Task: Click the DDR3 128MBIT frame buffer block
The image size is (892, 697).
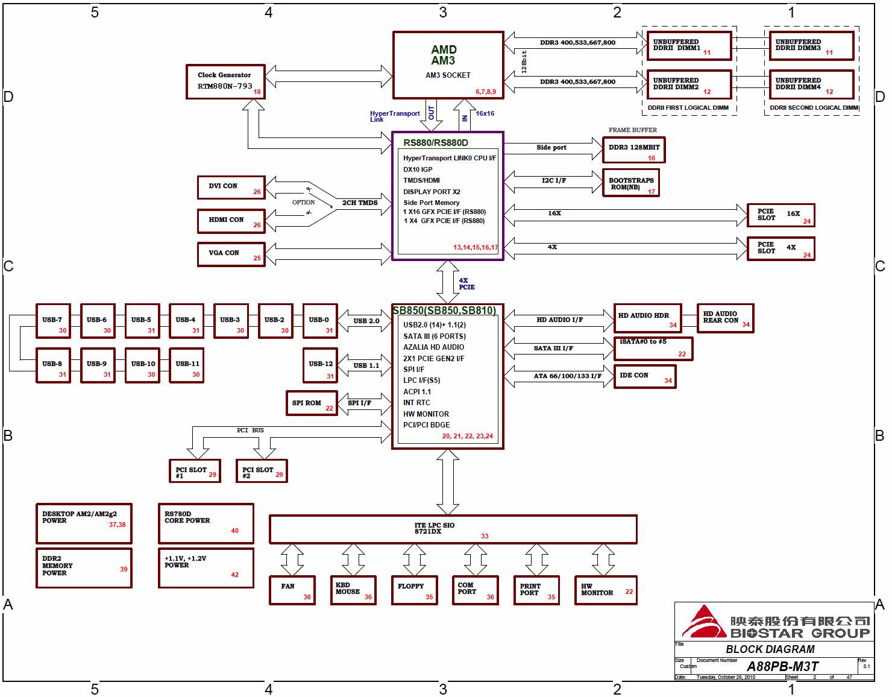Action: (633, 150)
